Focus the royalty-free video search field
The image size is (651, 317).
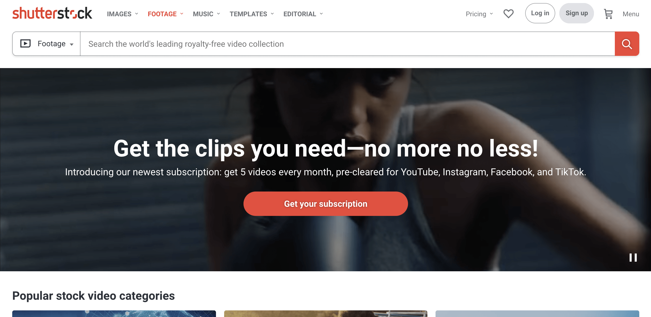tap(347, 44)
